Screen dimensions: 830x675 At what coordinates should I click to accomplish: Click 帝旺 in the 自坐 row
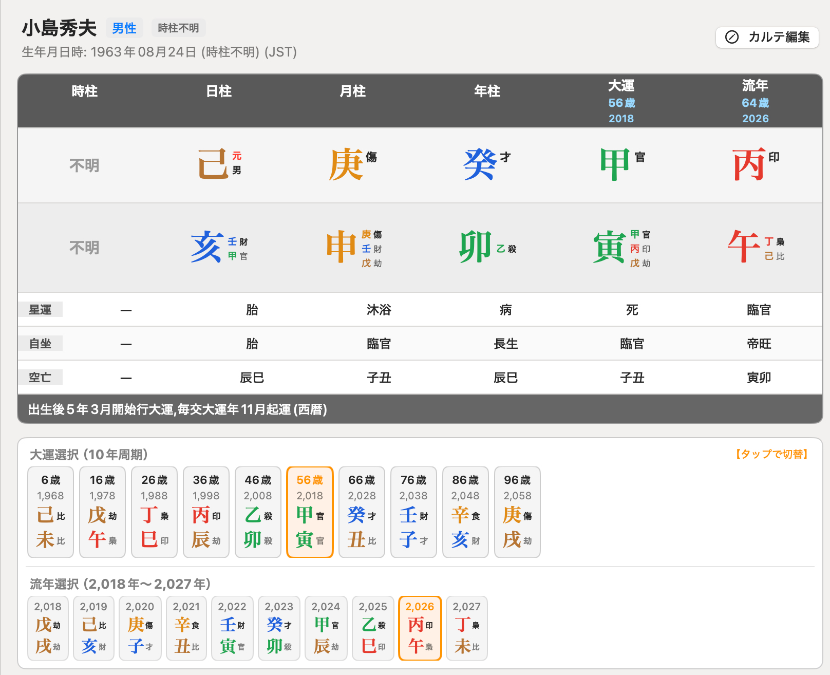759,344
